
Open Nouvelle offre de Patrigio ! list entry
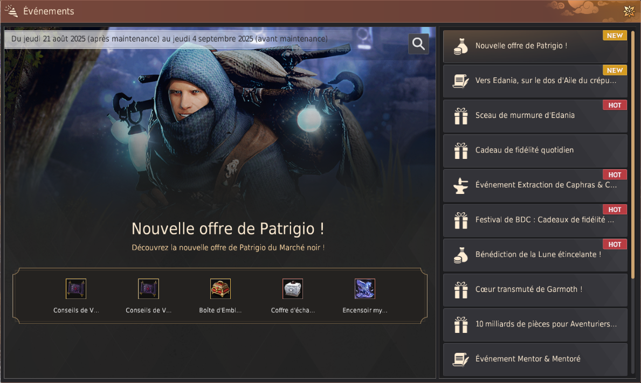click(535, 46)
